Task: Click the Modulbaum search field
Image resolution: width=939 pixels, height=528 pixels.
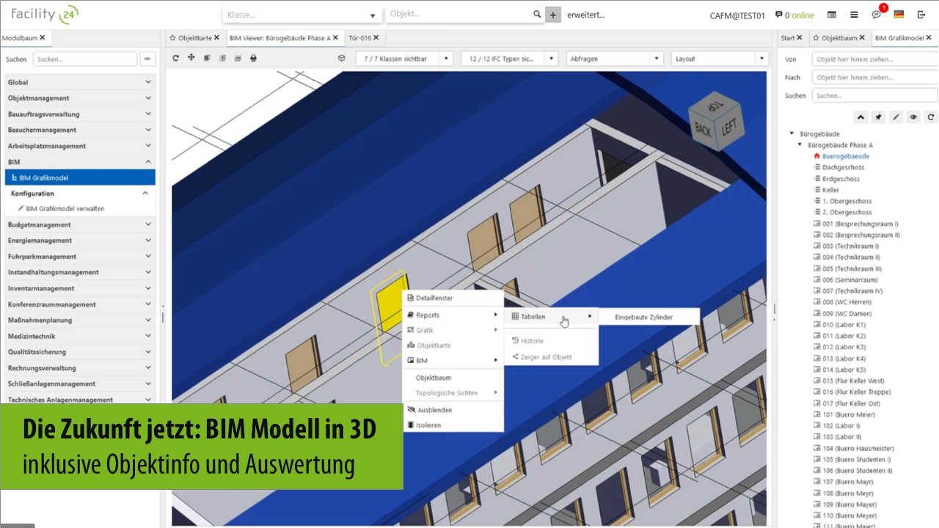Action: tap(85, 59)
